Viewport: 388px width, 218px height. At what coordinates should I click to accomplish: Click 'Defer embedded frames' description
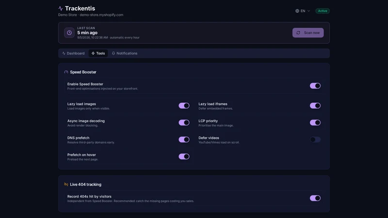point(215,109)
